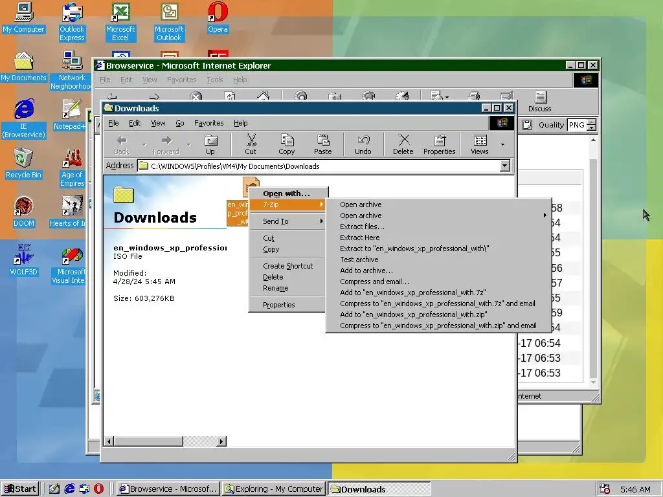The width and height of the screenshot is (663, 497).
Task: Choose Add to archive... option
Action: point(439,271)
